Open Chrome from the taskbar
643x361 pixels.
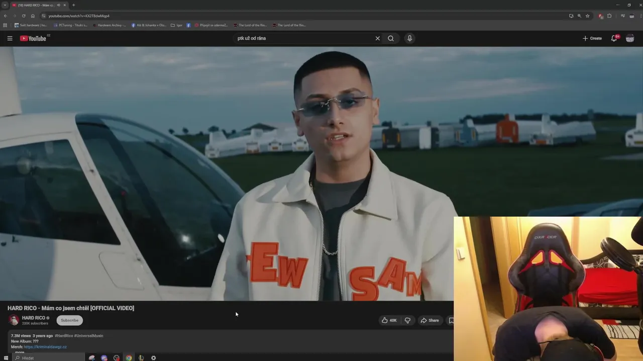tap(129, 358)
